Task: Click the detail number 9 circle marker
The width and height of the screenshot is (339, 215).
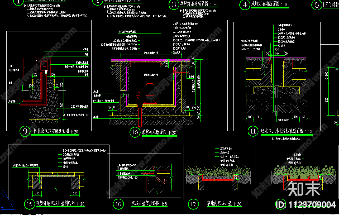Action: pos(25,131)
